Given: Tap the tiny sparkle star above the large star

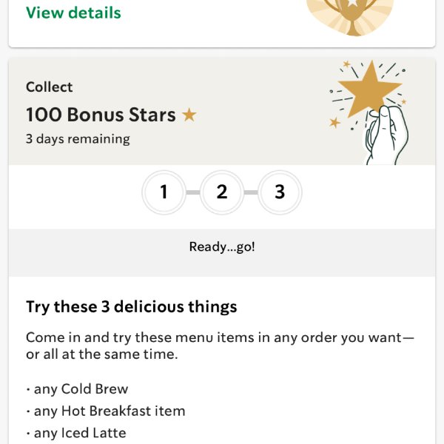Looking at the screenshot, I should (346, 64).
